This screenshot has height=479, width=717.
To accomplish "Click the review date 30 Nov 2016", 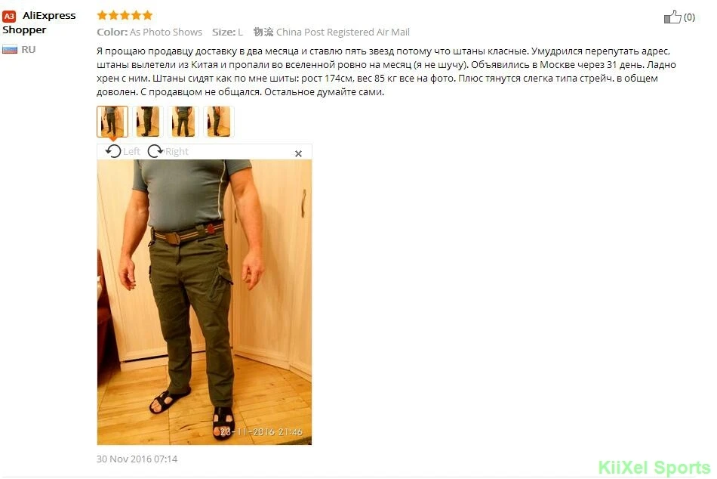I will [137, 459].
